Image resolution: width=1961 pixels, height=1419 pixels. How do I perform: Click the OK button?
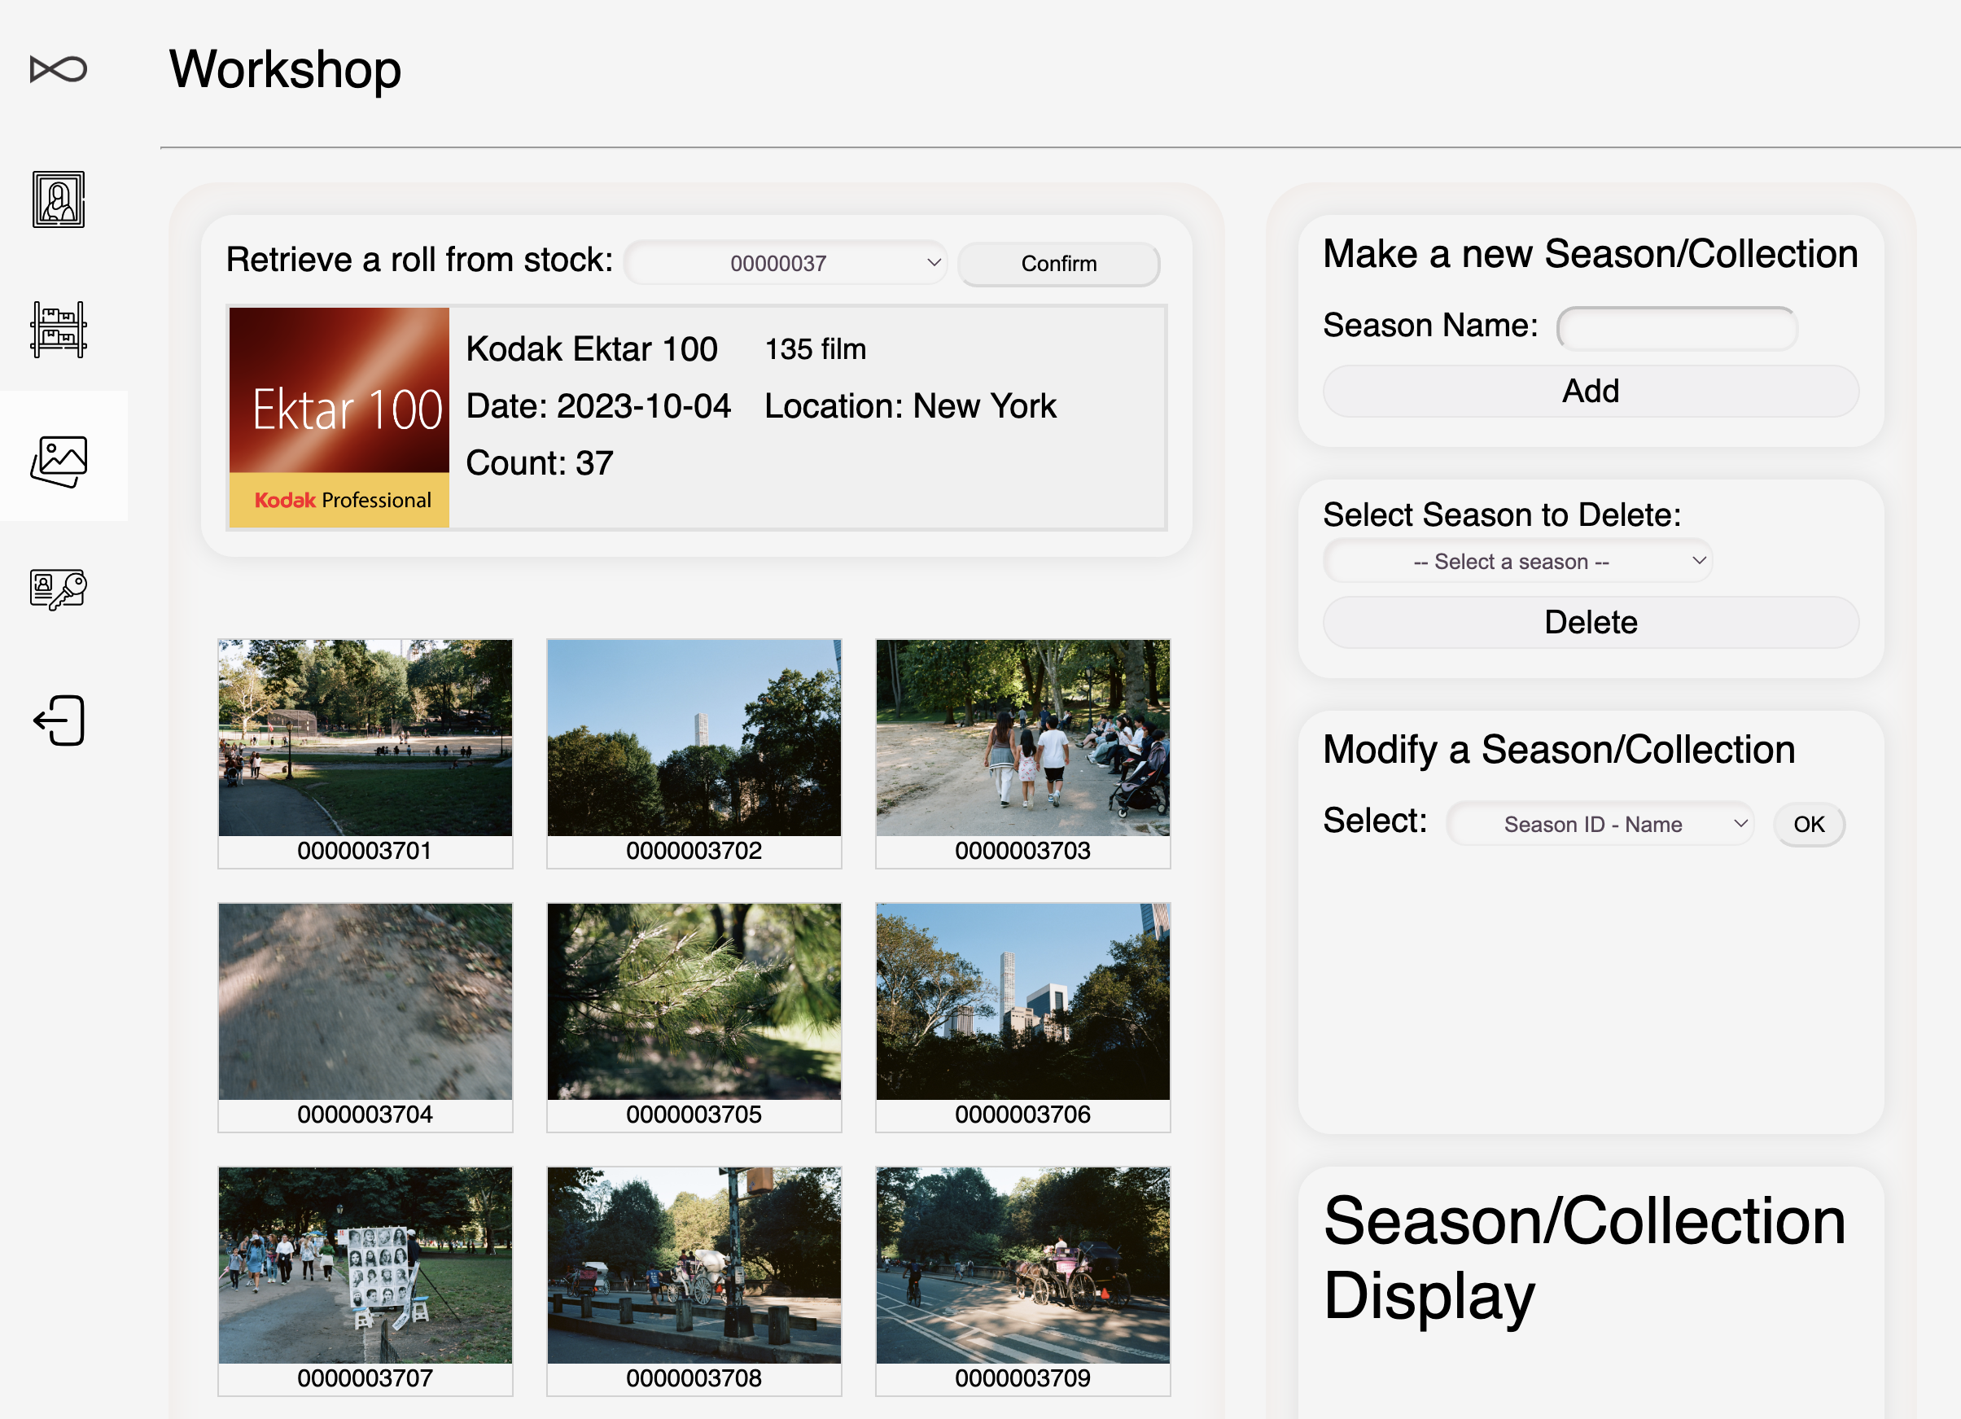point(1809,824)
